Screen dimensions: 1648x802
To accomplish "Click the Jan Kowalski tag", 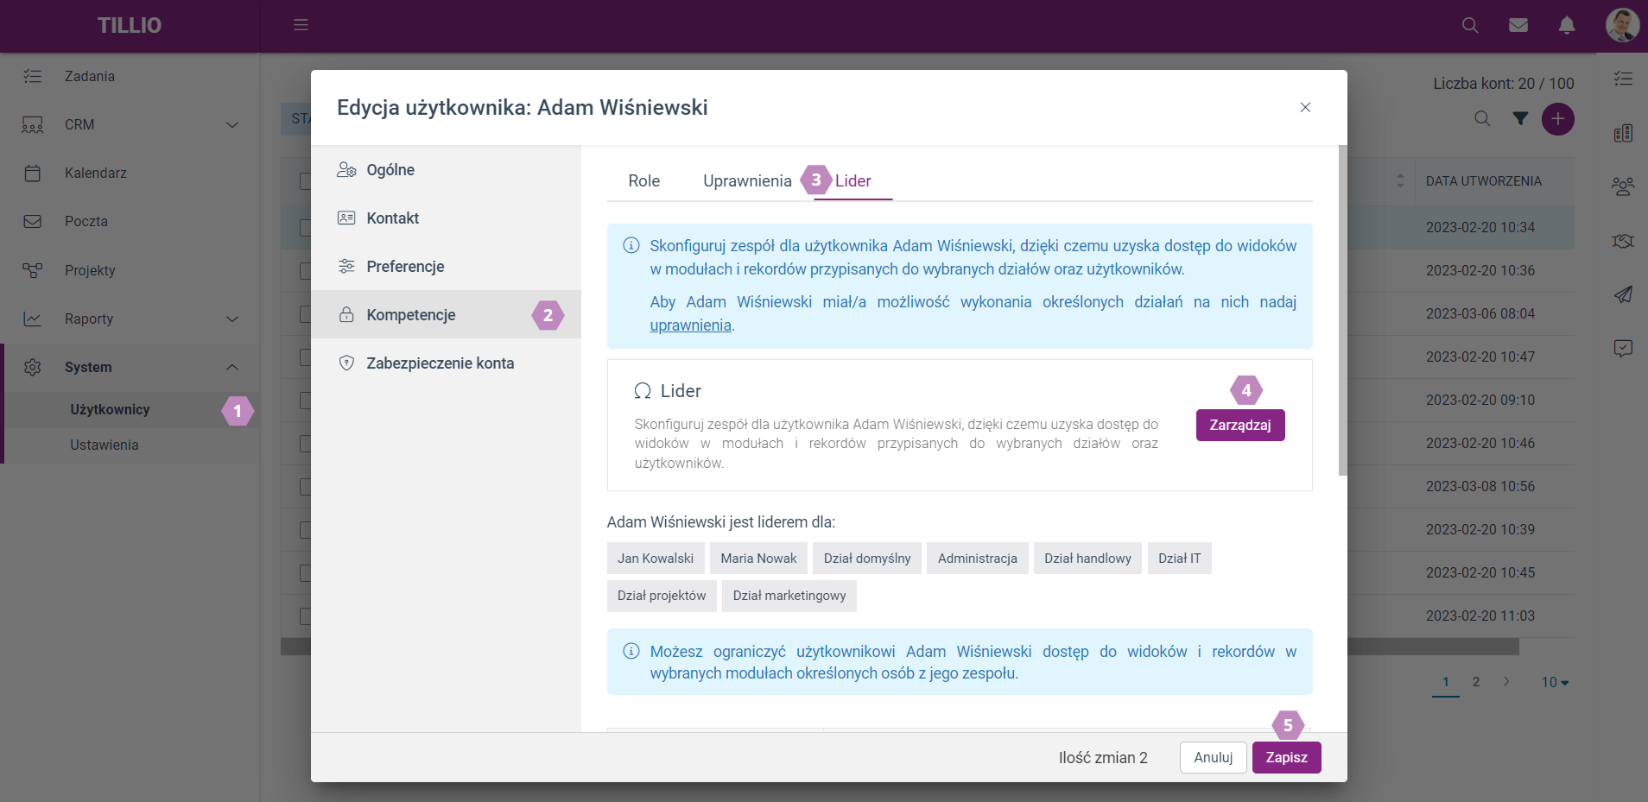I will coord(656,559).
